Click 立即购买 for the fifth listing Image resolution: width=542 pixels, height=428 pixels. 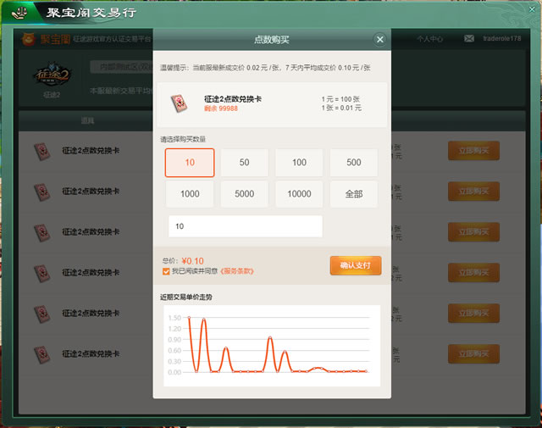click(473, 313)
